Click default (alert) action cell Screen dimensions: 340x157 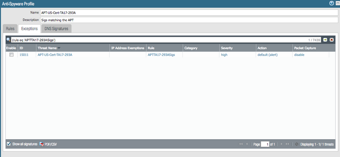click(x=268, y=55)
